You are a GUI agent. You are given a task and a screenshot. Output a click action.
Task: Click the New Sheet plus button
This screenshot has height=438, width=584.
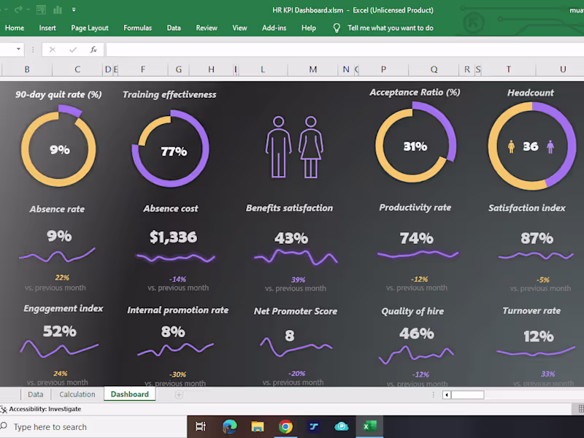(x=179, y=395)
